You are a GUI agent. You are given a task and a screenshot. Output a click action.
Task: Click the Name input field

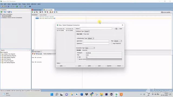[96, 29]
